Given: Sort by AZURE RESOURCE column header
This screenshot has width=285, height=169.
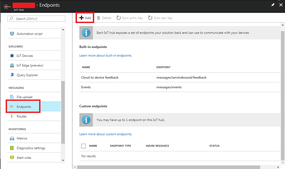Looking at the screenshot, I should click(157, 146).
